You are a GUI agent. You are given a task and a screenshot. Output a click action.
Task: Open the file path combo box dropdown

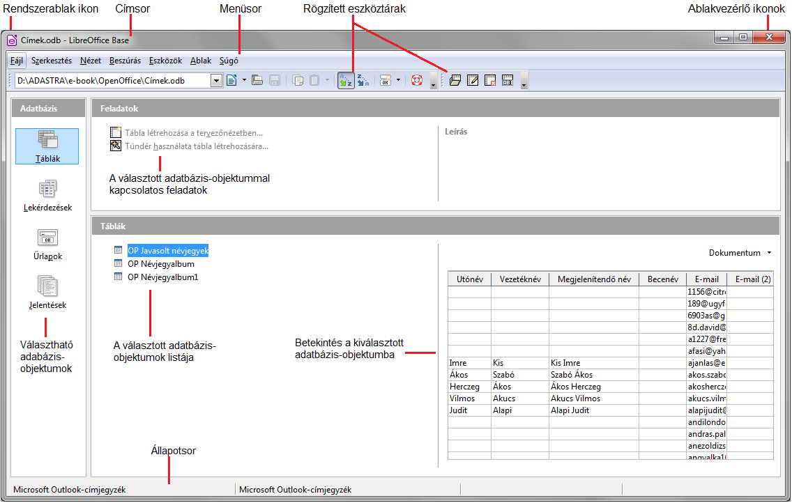click(x=216, y=81)
